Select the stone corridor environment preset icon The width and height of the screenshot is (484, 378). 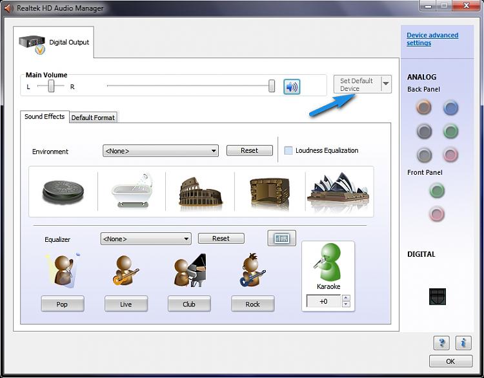coord(270,192)
